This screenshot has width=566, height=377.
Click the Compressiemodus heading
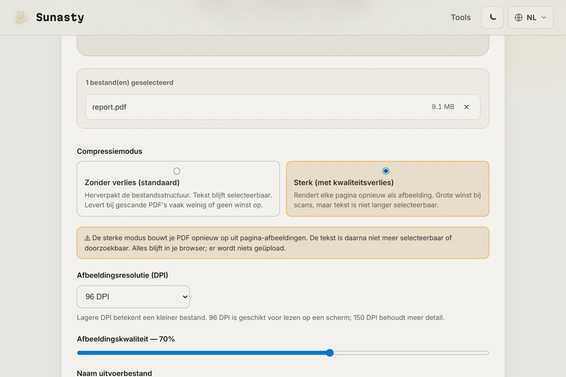click(110, 152)
